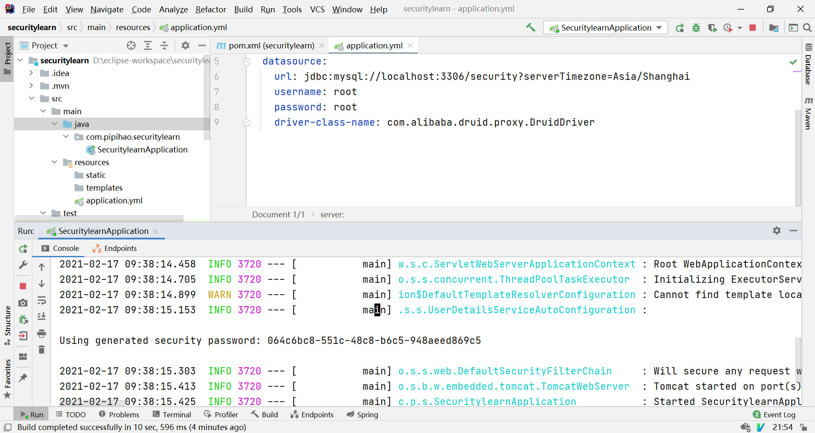The width and height of the screenshot is (815, 433).
Task: Open the Spring tool window button
Action: point(363,415)
